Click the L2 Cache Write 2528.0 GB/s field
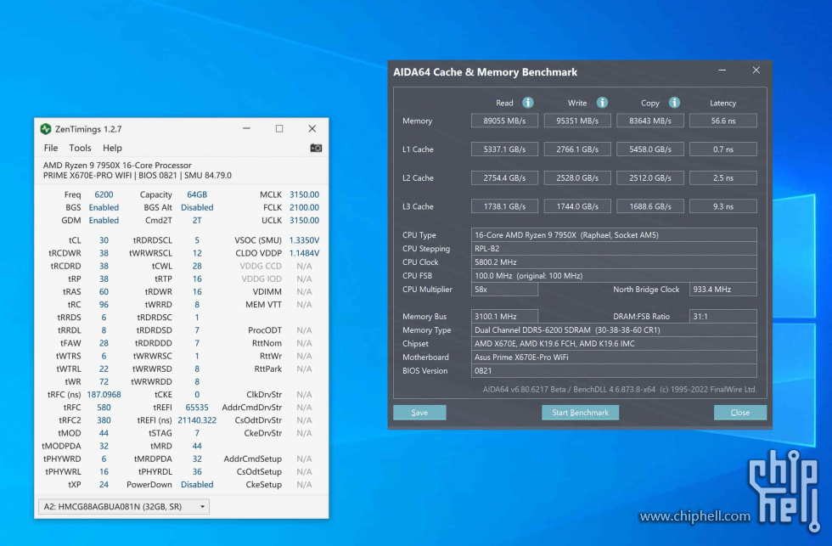 coord(577,177)
